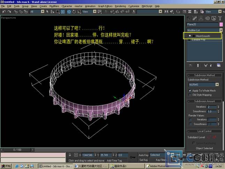Toggle Window/Crossing selection icon
Image resolution: width=225 pixels, height=169 pixels.
click(63, 11)
